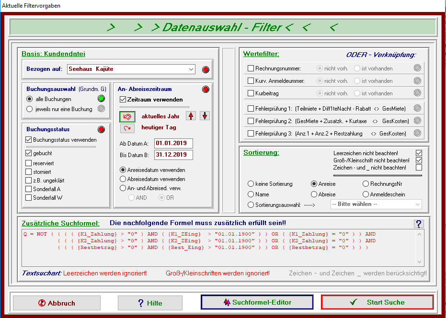
Task: Enable the 'reserviert' checkbox
Action: (29, 163)
